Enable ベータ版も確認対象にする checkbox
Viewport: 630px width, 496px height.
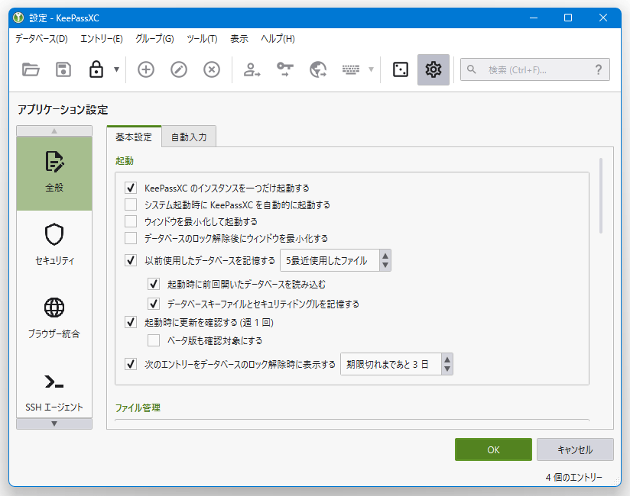tap(154, 340)
